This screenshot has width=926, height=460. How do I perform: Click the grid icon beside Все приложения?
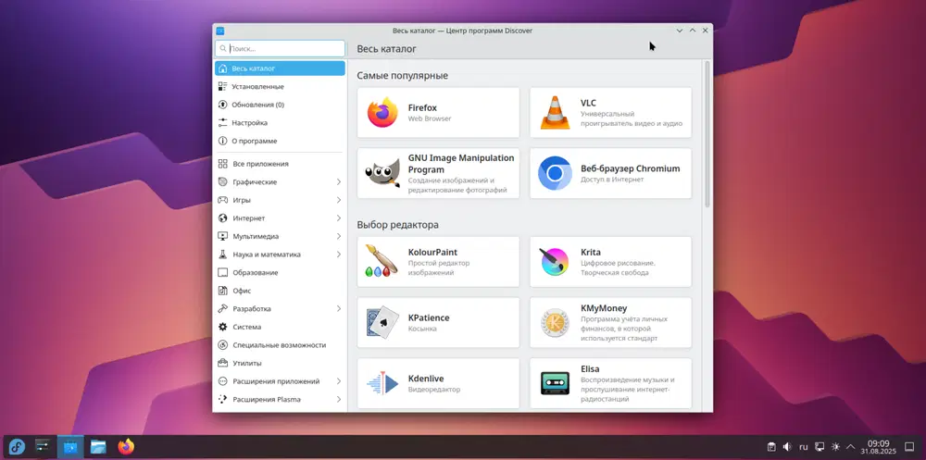222,164
